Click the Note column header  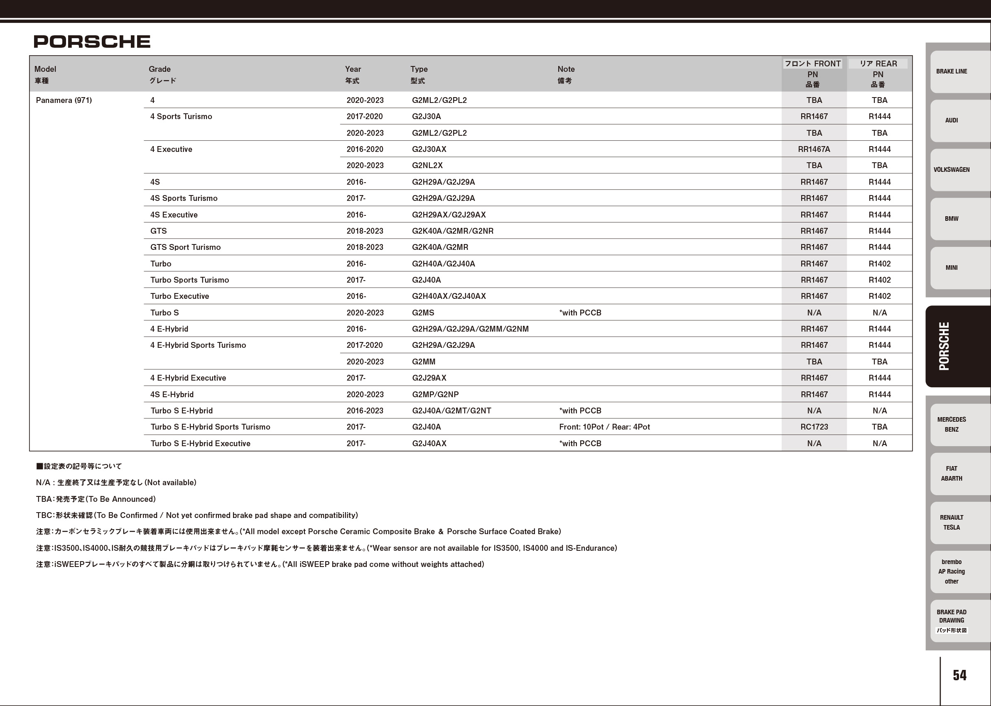pyautogui.click(x=566, y=74)
